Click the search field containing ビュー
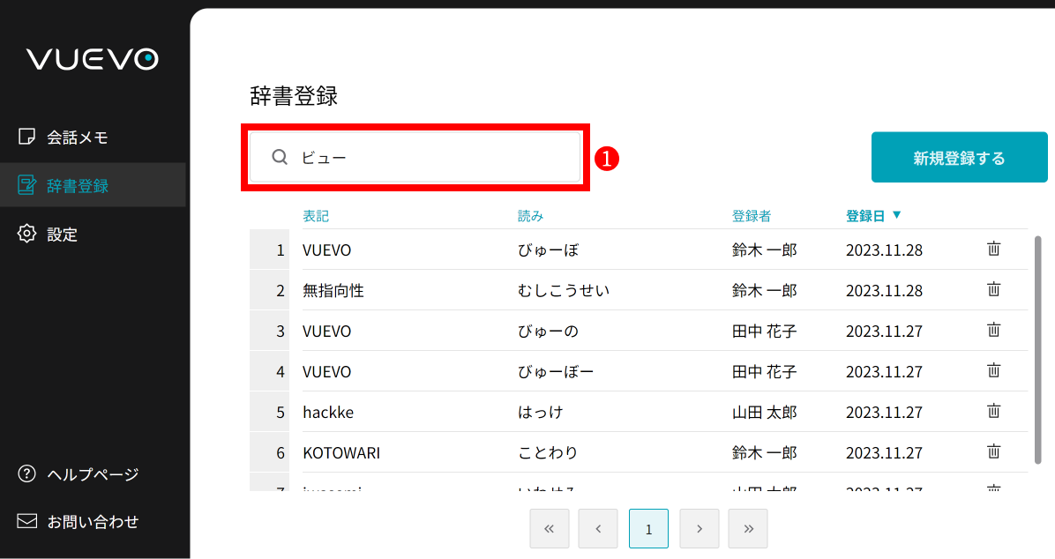The height and width of the screenshot is (559, 1055). pos(415,156)
